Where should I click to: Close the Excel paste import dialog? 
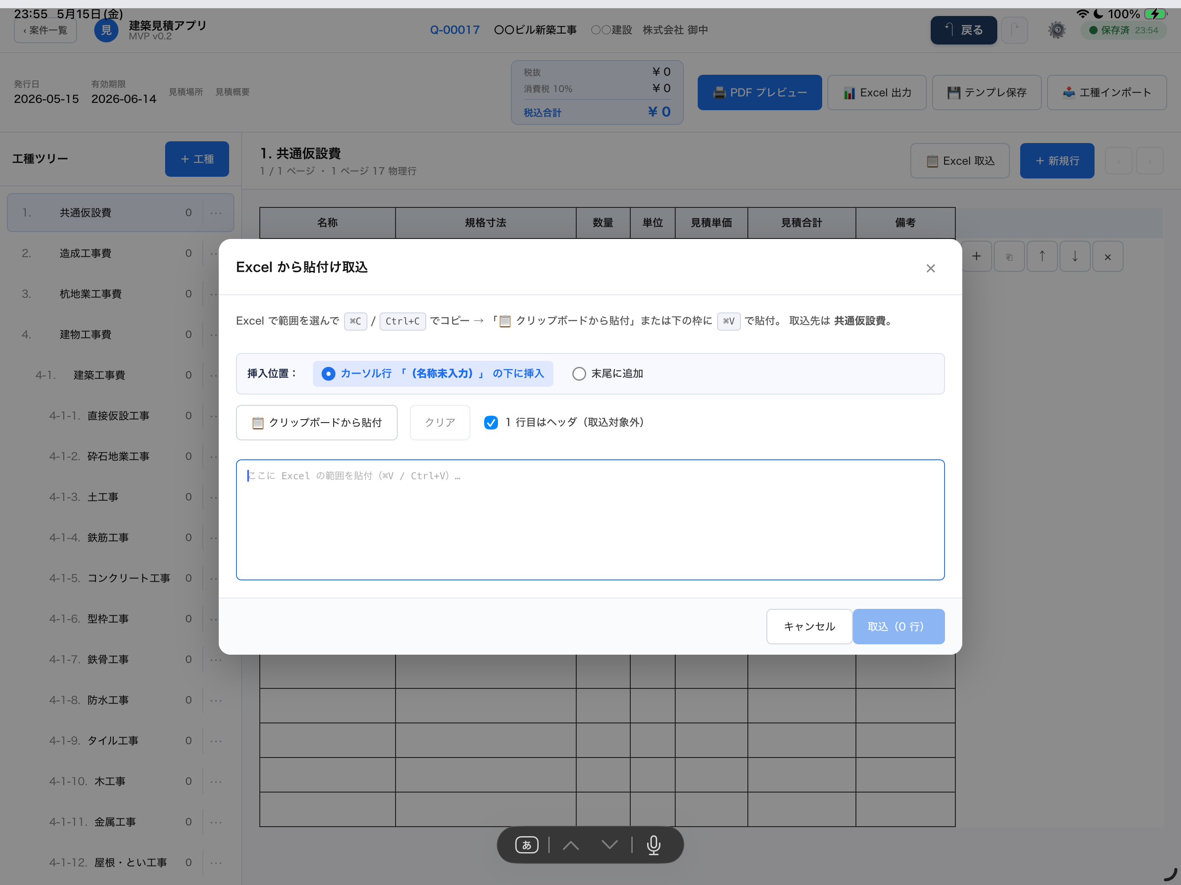click(x=930, y=268)
